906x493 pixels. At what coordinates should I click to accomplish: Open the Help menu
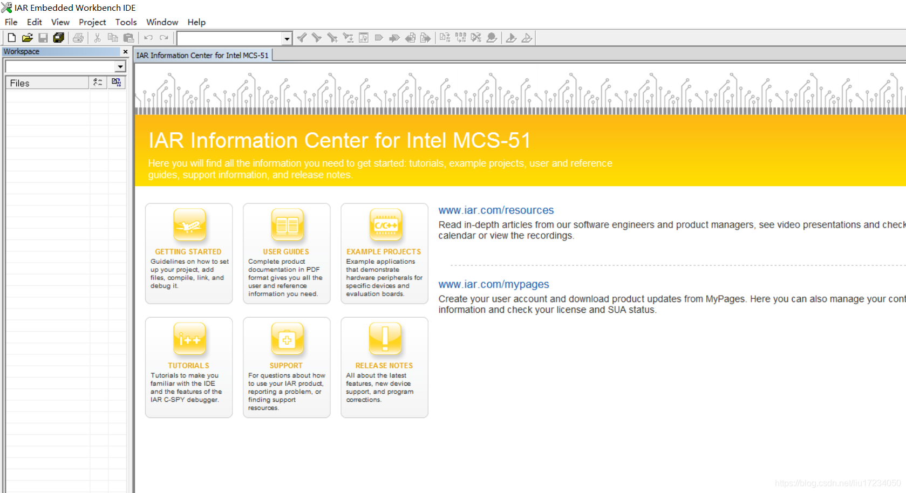(196, 22)
